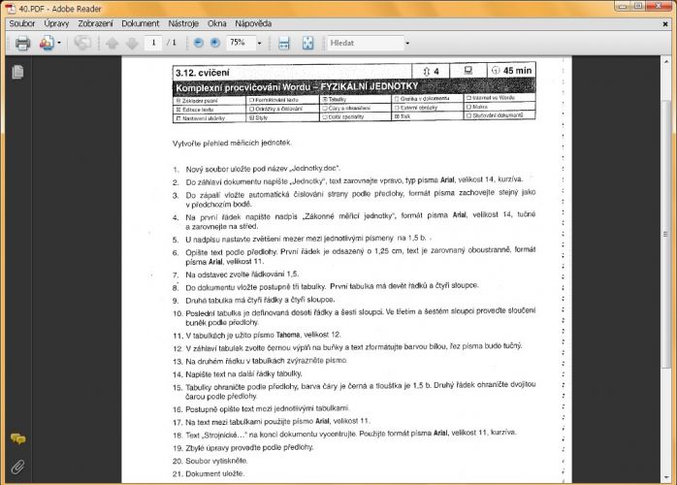Screen dimensions: 677x485
Task: Open the Comments panel in the sidebar
Action: click(17, 439)
